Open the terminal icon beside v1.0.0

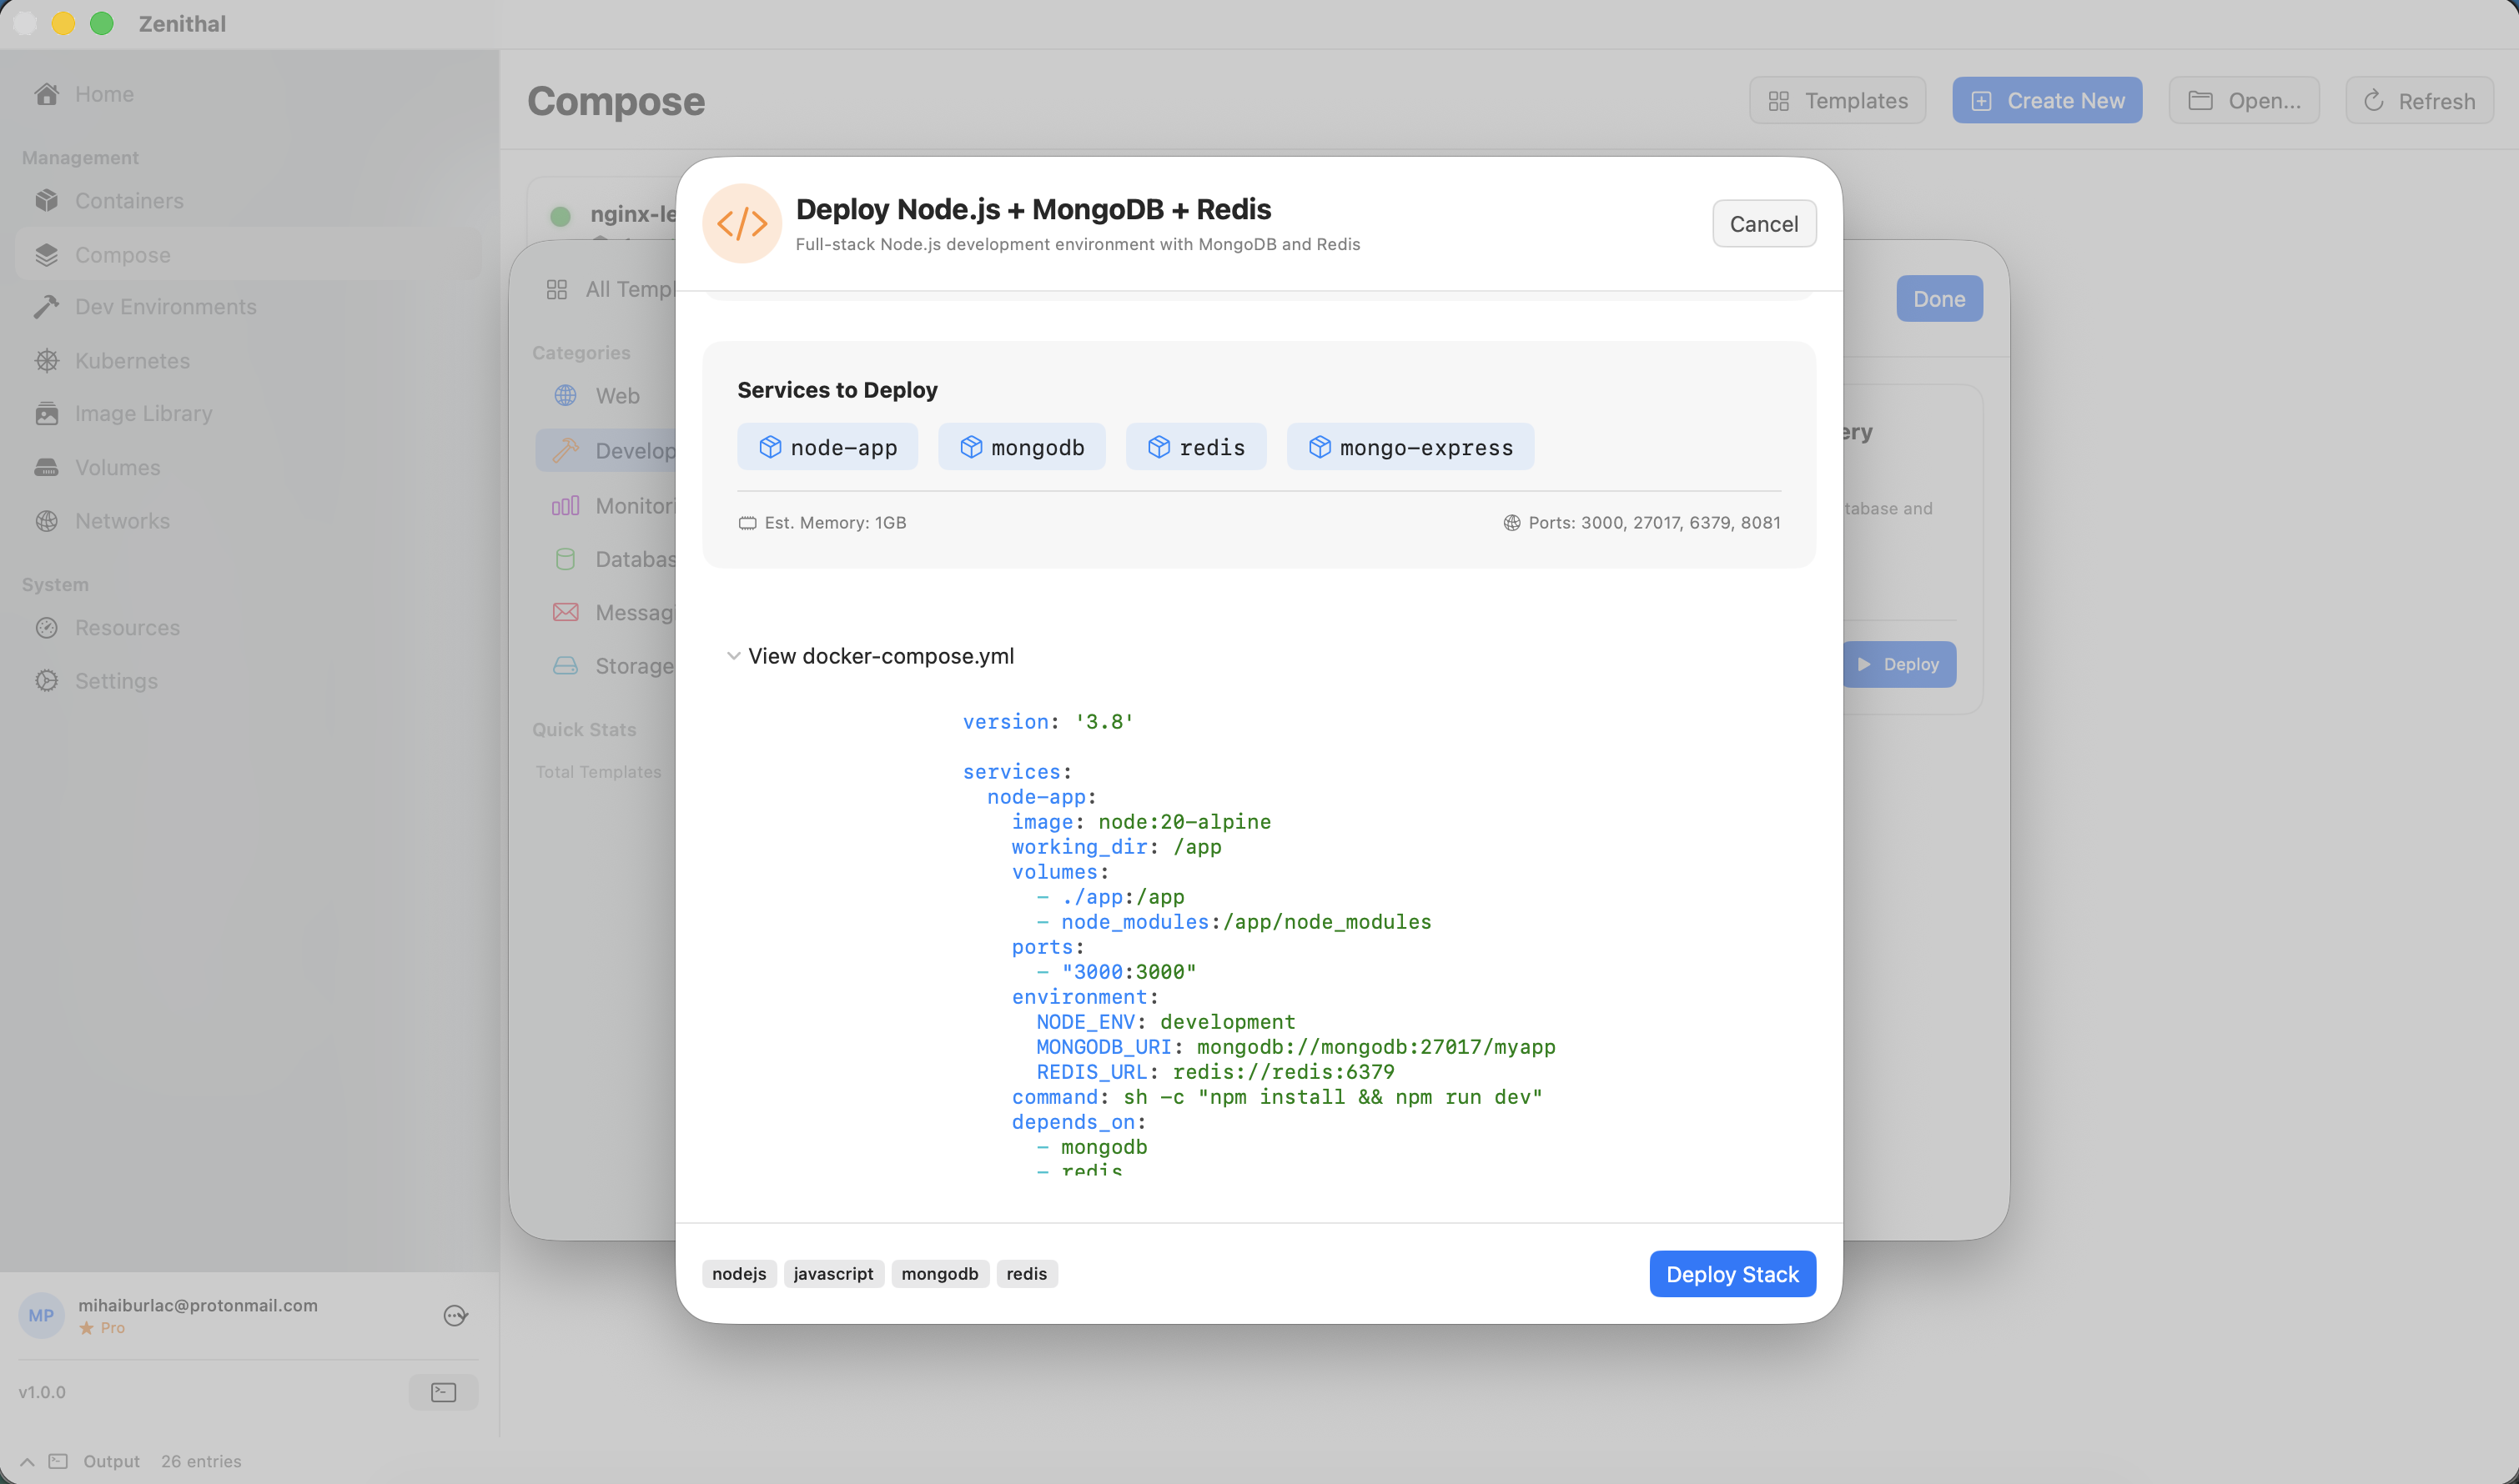[x=443, y=1392]
